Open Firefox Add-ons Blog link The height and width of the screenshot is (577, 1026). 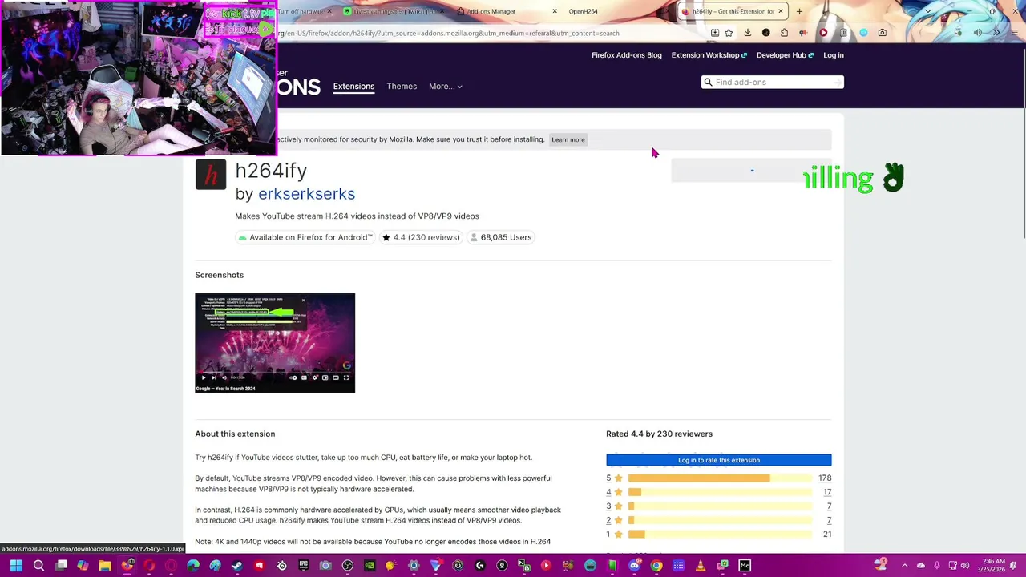click(627, 55)
